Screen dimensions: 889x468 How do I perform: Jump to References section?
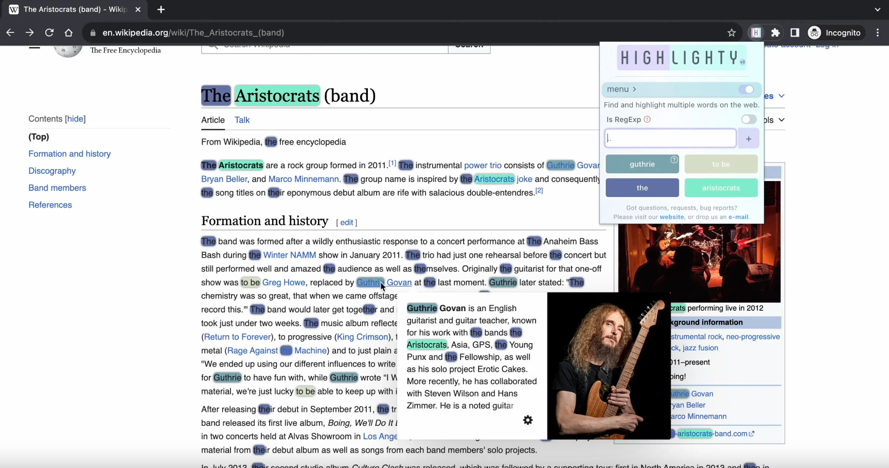point(50,205)
